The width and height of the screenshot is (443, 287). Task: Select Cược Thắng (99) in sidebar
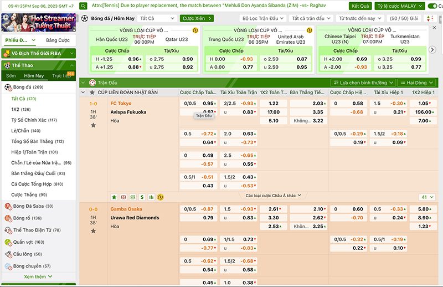point(29,195)
